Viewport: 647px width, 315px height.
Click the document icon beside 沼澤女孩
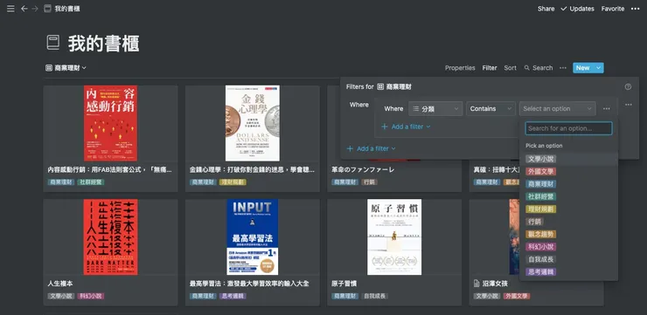(477, 284)
